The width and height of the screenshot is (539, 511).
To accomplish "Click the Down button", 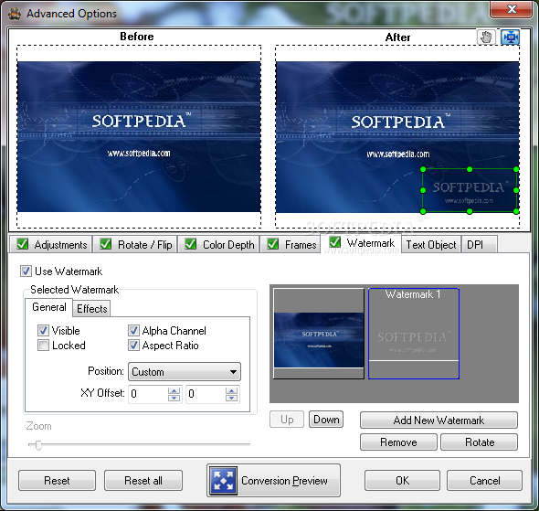I will [x=326, y=420].
